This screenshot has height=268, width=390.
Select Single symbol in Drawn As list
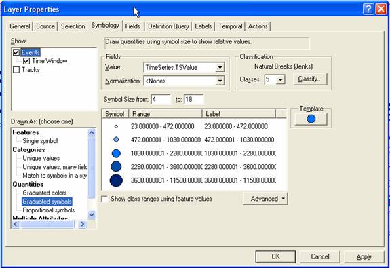click(40, 141)
